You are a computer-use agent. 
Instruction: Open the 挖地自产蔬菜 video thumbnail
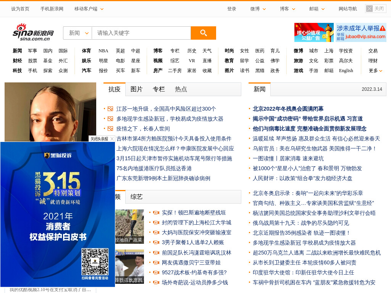pyautogui.click(x=129, y=227)
